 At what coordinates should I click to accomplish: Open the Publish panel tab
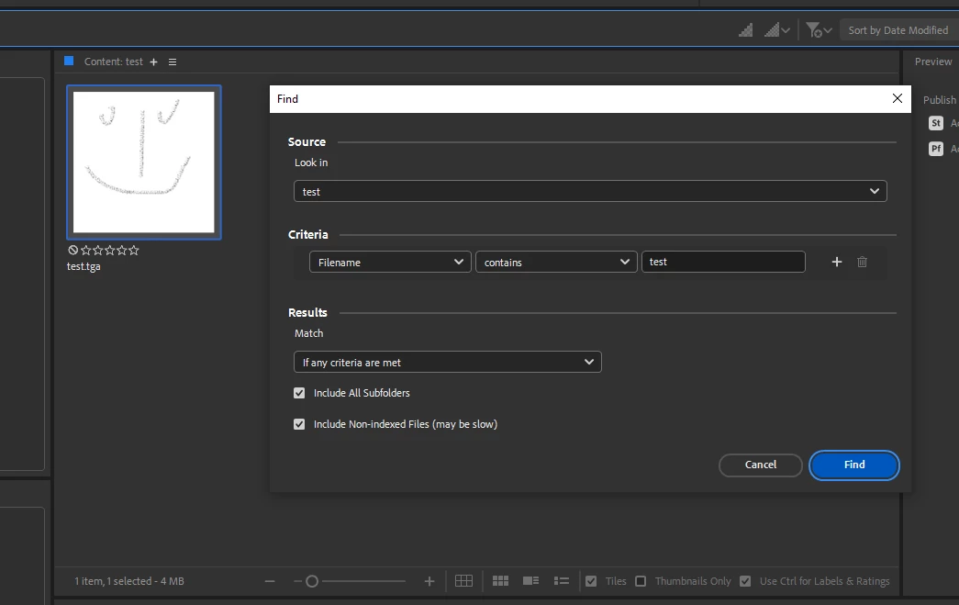(x=939, y=100)
